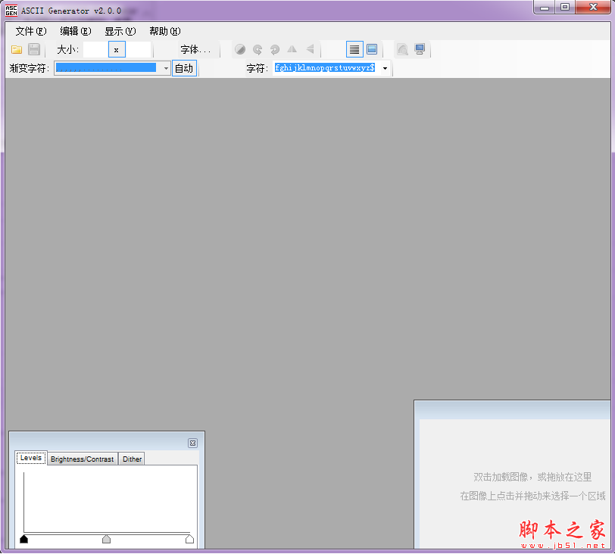Select the black minimum levels slider handle
Viewport: 615px width, 554px height.
(24, 539)
